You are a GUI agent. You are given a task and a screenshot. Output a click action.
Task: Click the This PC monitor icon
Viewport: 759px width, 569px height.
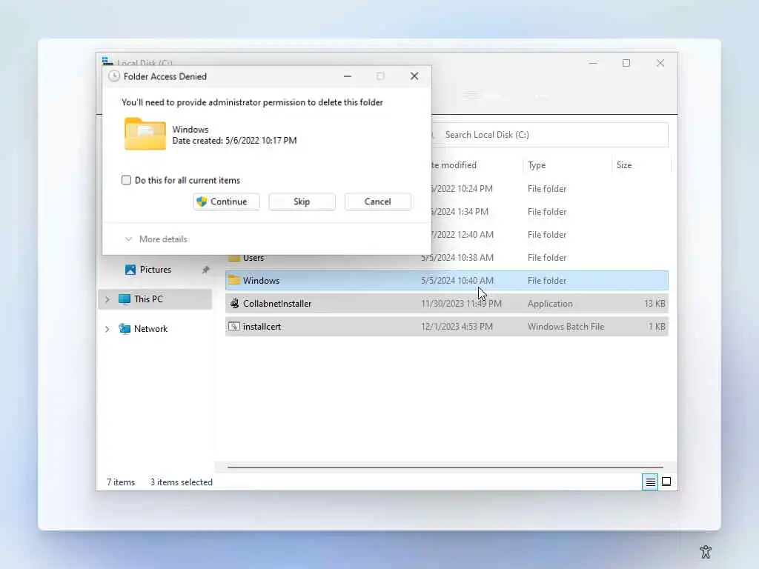pyautogui.click(x=125, y=299)
